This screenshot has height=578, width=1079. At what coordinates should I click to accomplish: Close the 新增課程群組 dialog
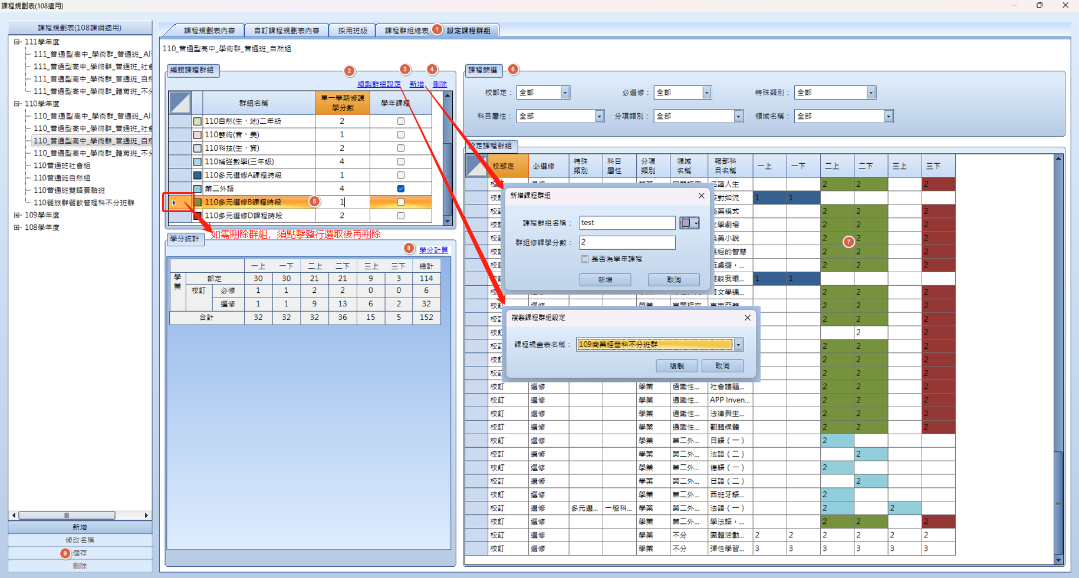pyautogui.click(x=701, y=196)
